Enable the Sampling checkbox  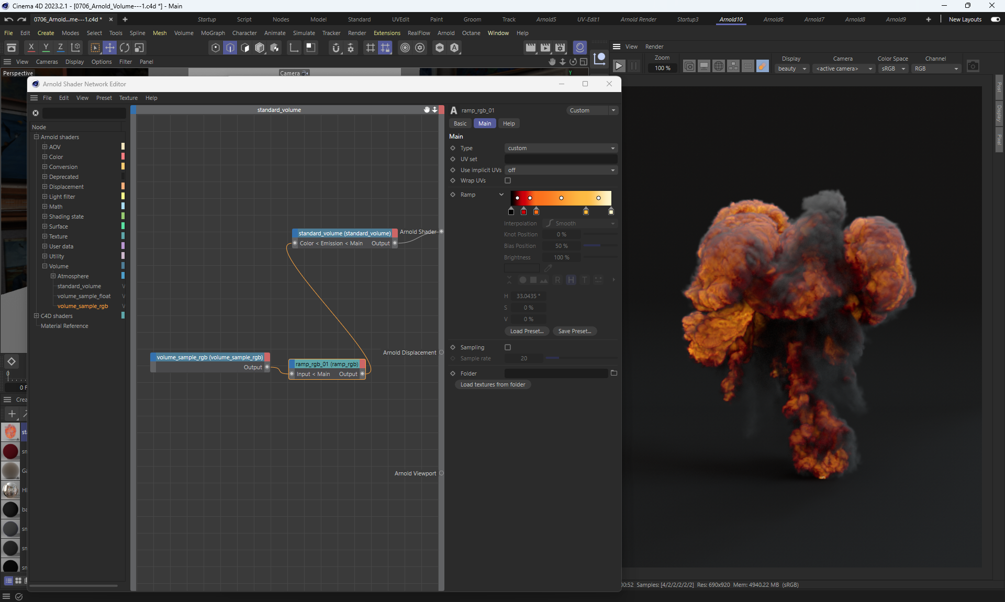pyautogui.click(x=507, y=348)
